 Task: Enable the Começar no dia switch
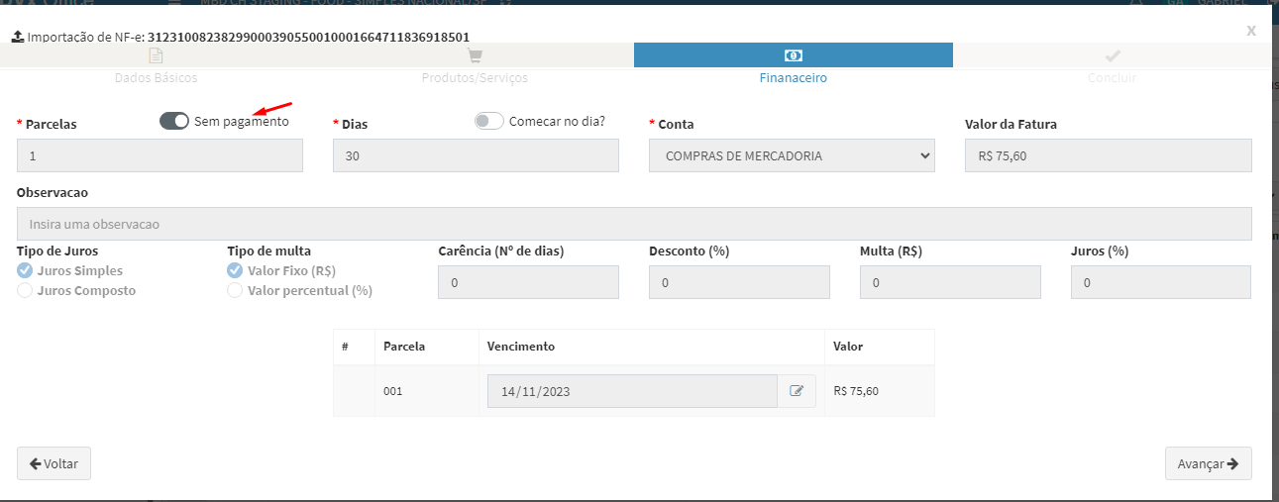489,121
